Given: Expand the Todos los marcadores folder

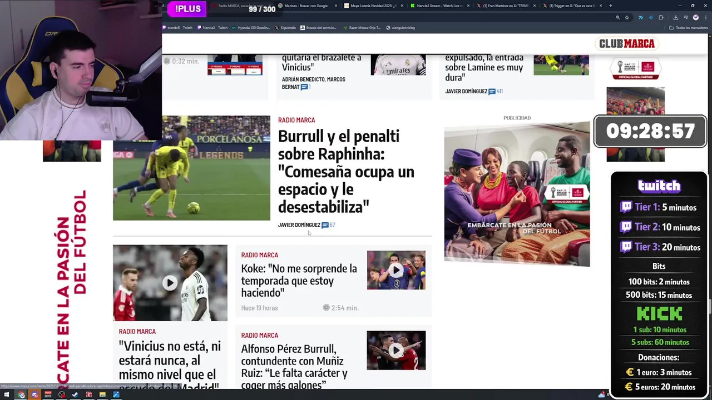Looking at the screenshot, I should point(689,28).
